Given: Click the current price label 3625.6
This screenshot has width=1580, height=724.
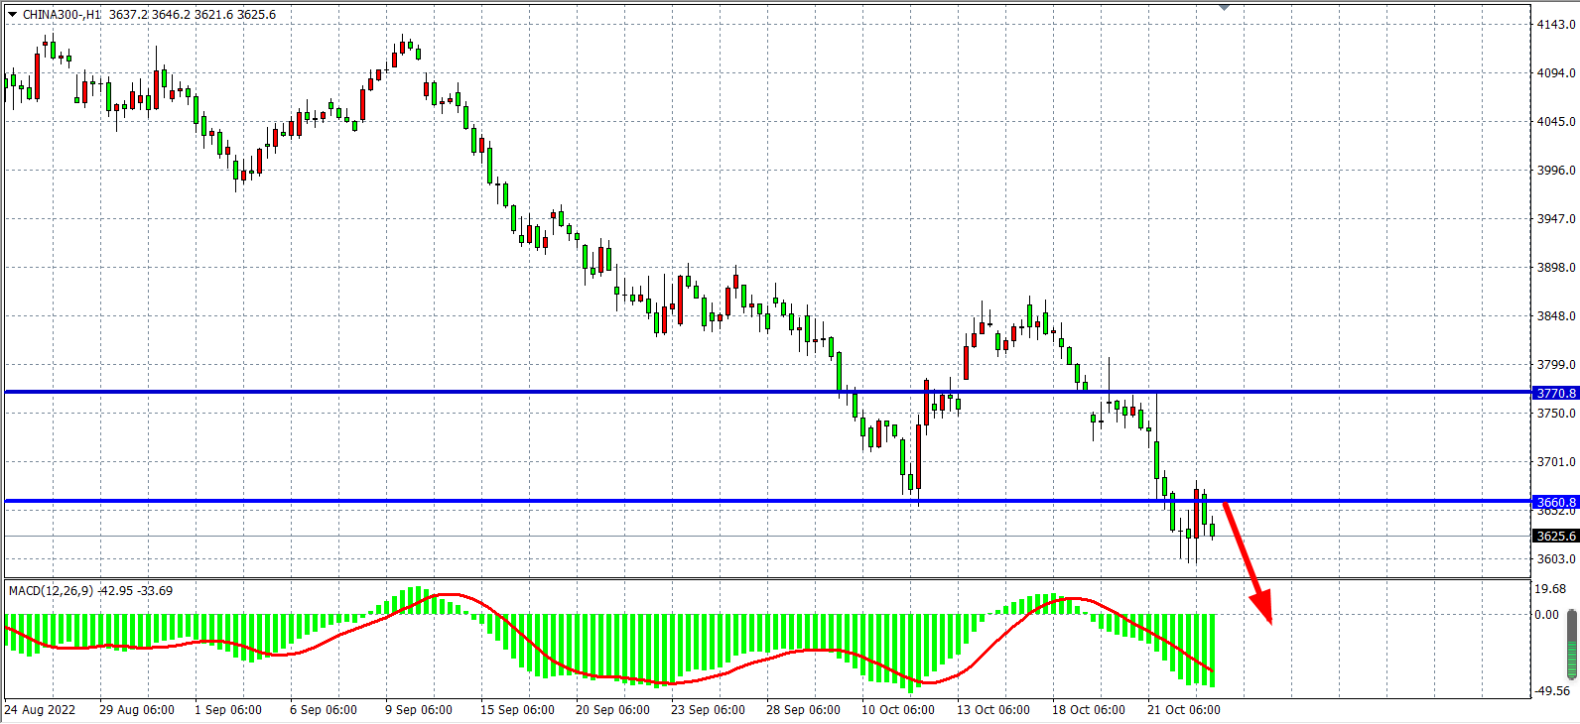Looking at the screenshot, I should [1555, 536].
